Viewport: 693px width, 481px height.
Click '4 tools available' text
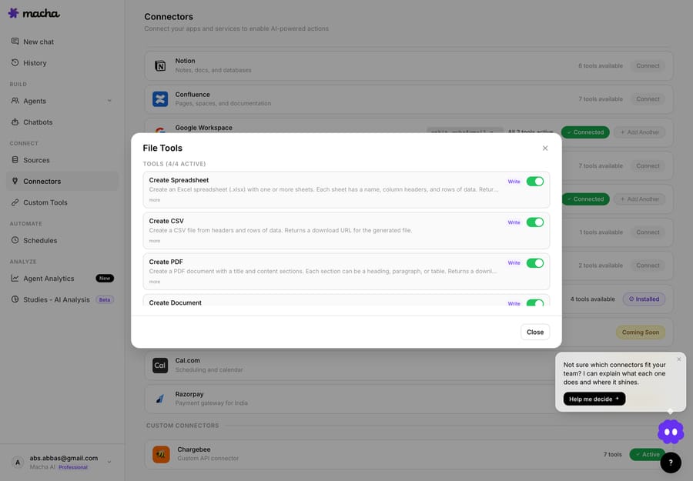pos(592,299)
